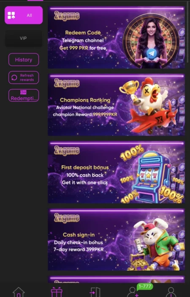Open the Redemption button in sidebar
The width and height of the screenshot is (190, 297).
24,95
